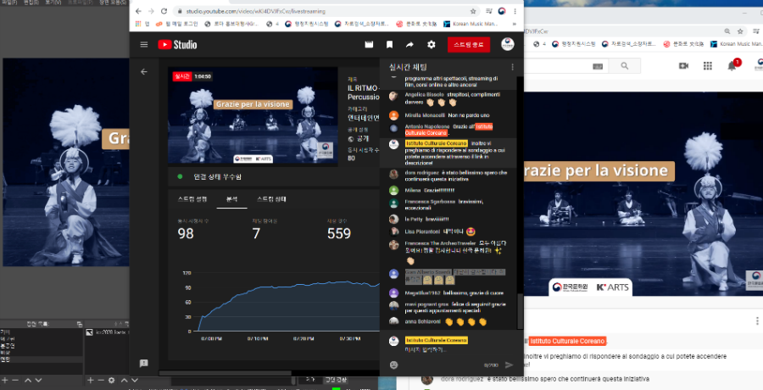Click the Istituto Culturale Coreano pinned message author
The image size is (763, 390).
point(436,143)
